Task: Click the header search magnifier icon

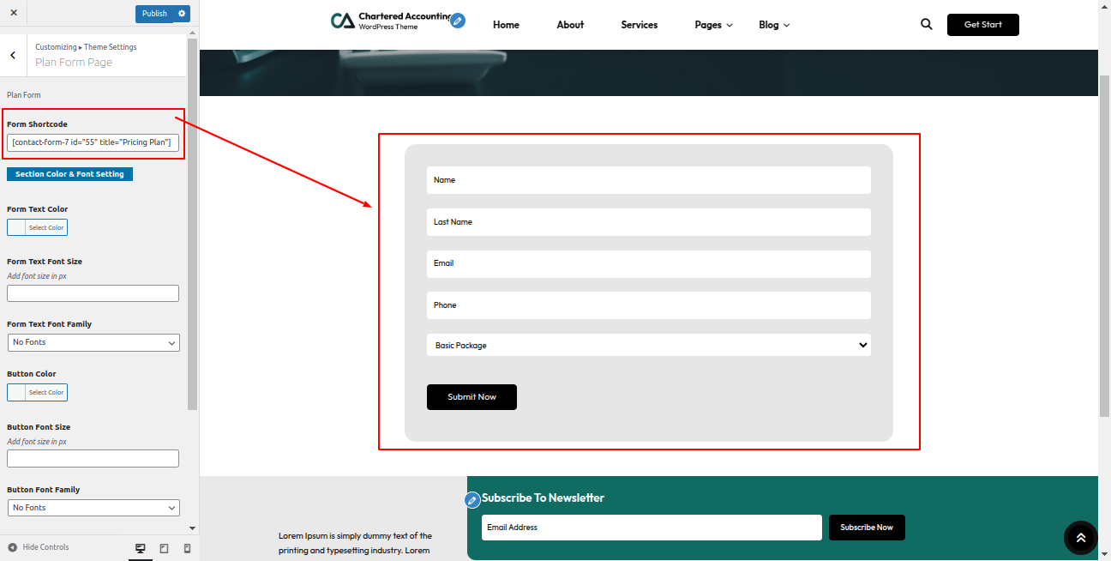Action: point(926,25)
